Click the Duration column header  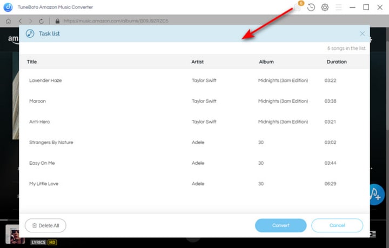coord(337,62)
